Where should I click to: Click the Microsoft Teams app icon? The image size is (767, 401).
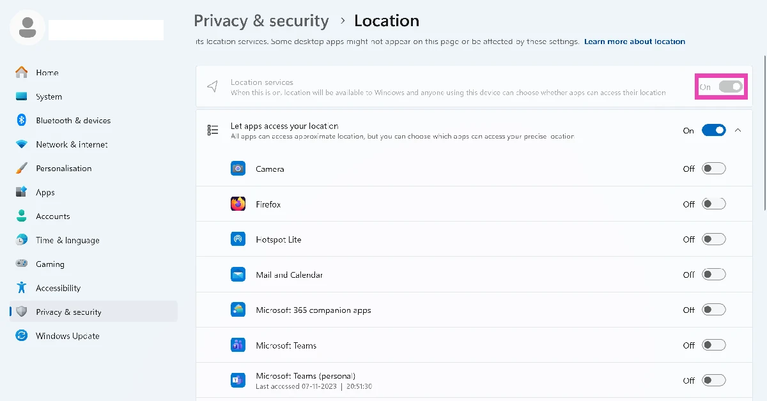(238, 345)
